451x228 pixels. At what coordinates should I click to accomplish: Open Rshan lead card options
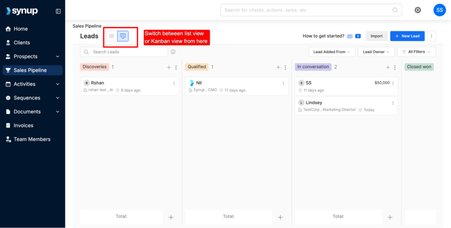click(174, 83)
